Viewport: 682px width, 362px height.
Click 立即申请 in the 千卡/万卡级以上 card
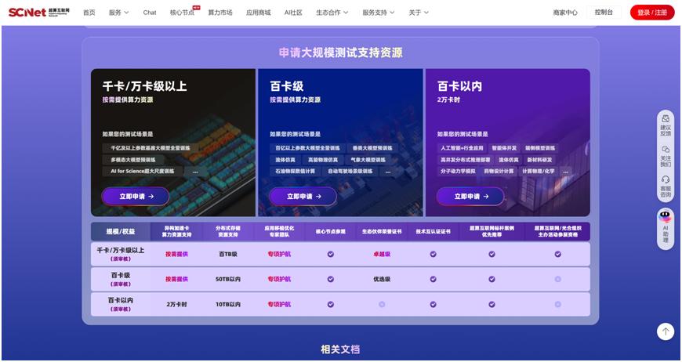point(136,197)
